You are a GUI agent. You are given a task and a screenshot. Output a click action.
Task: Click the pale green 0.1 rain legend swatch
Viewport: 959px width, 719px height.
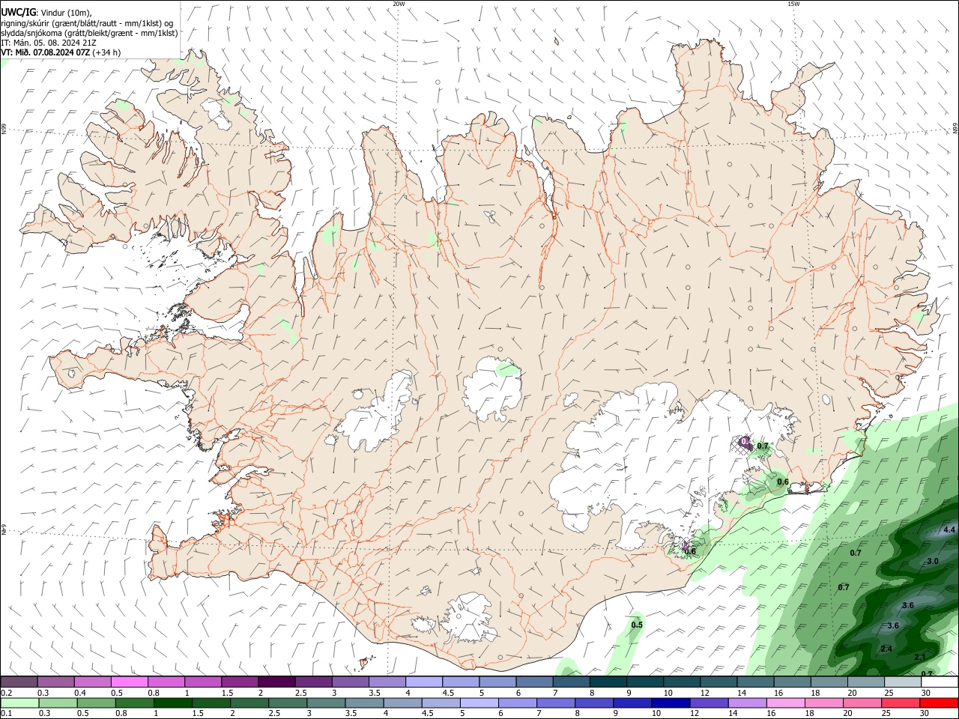[x=20, y=703]
